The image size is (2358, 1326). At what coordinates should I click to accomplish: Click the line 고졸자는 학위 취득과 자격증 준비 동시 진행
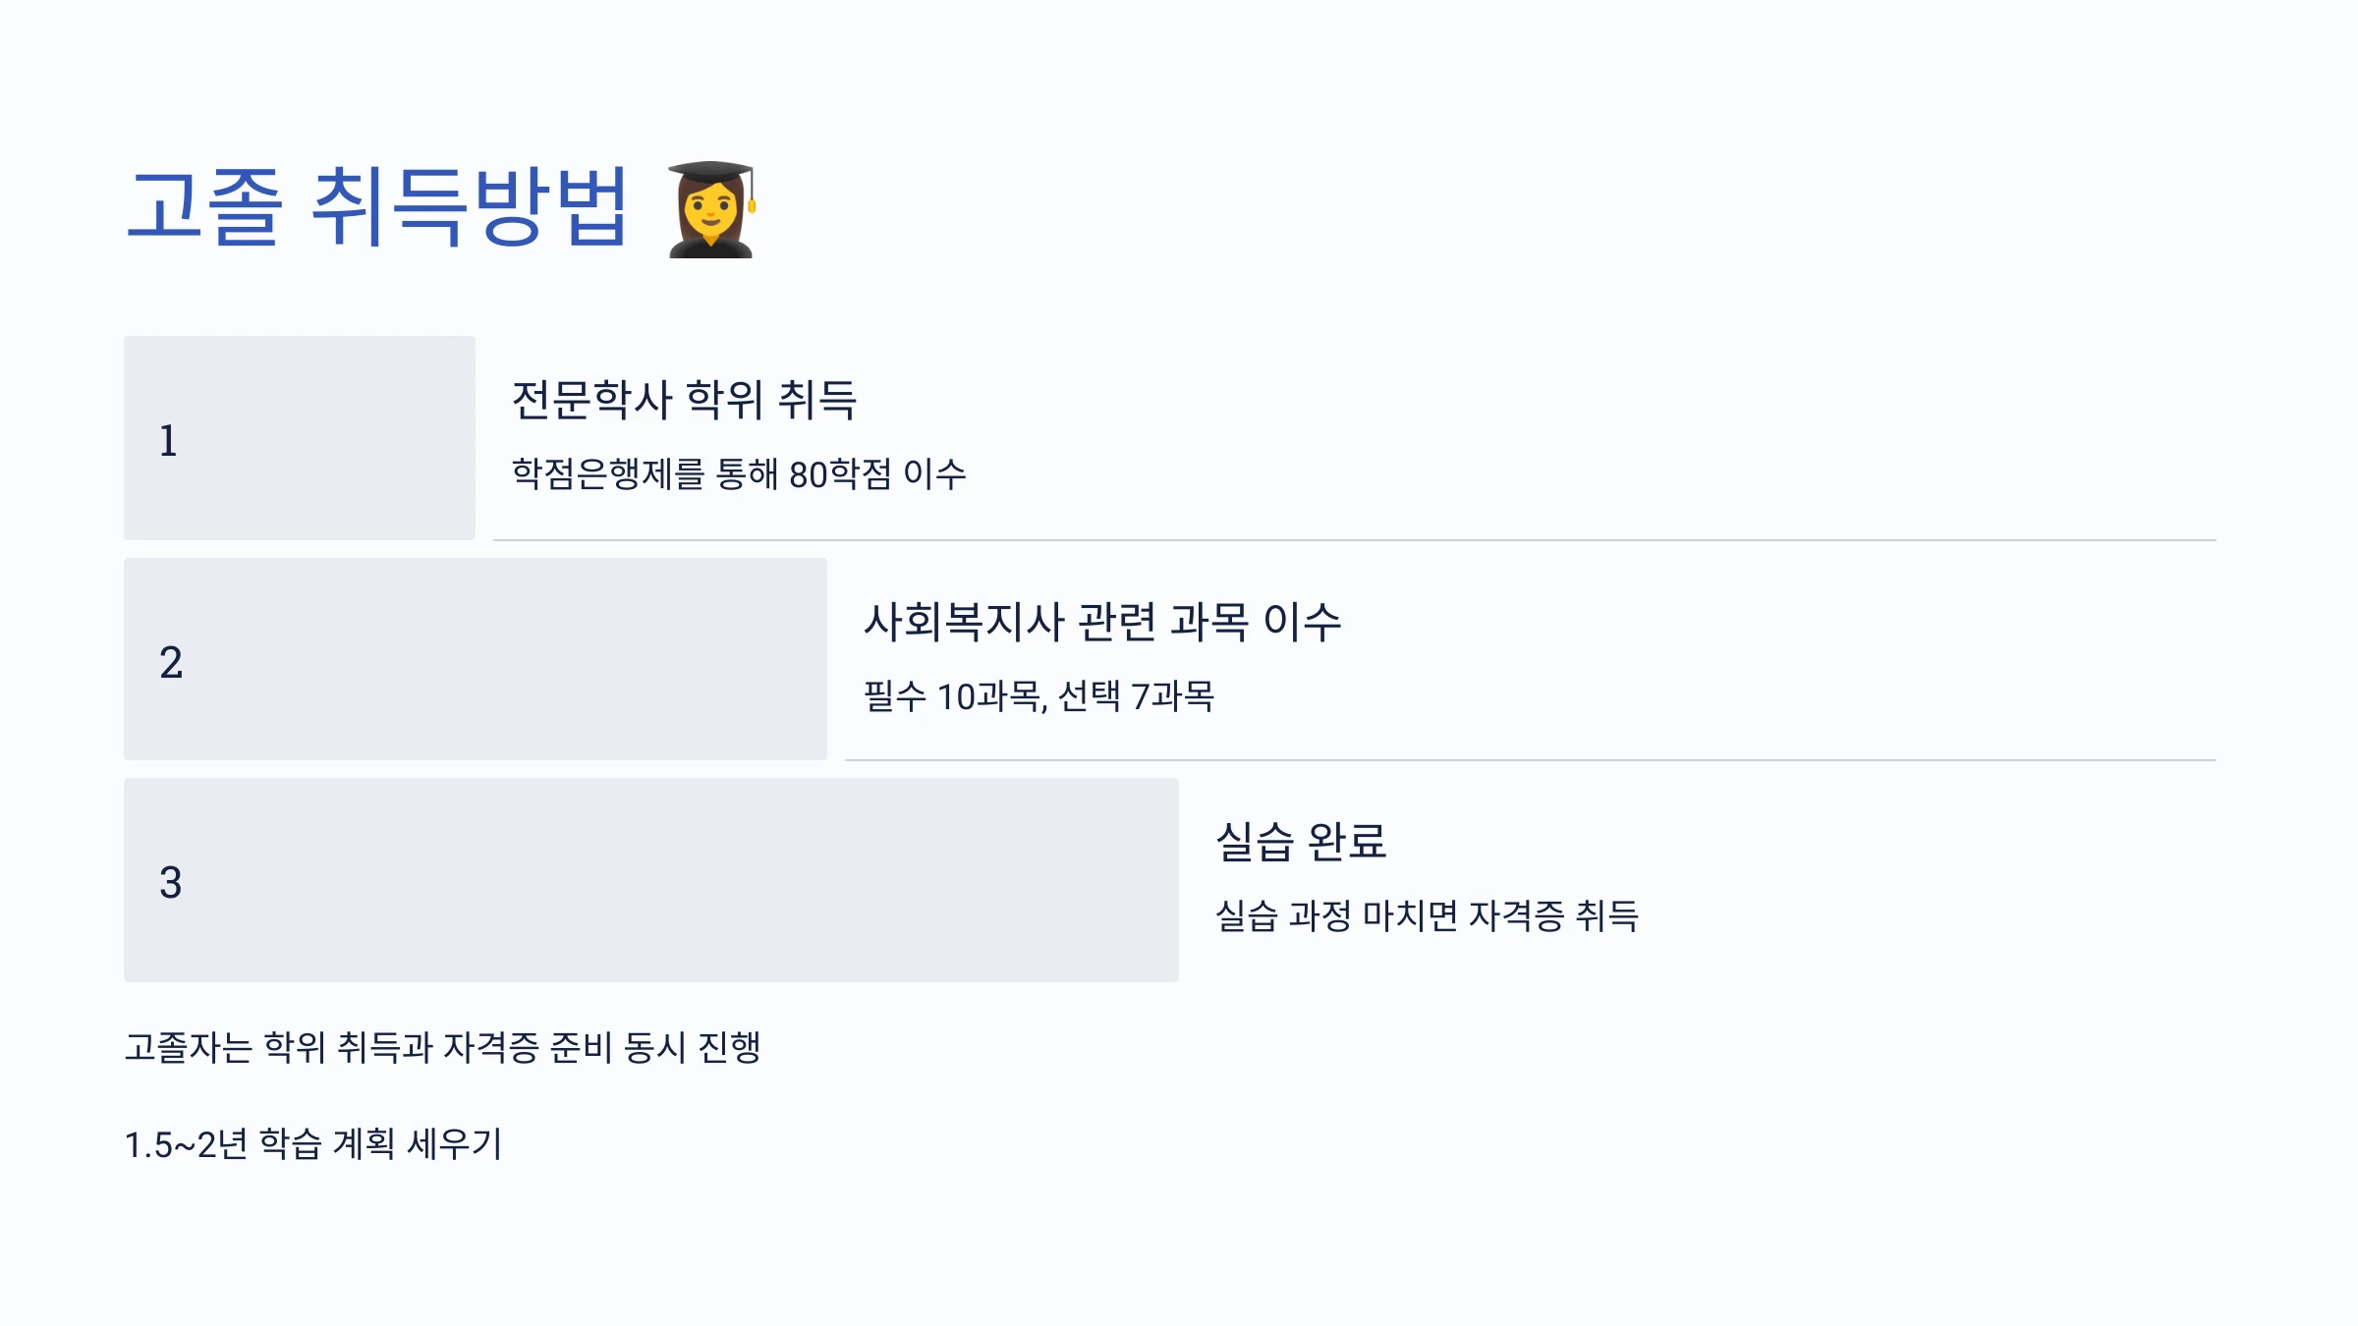(443, 1047)
